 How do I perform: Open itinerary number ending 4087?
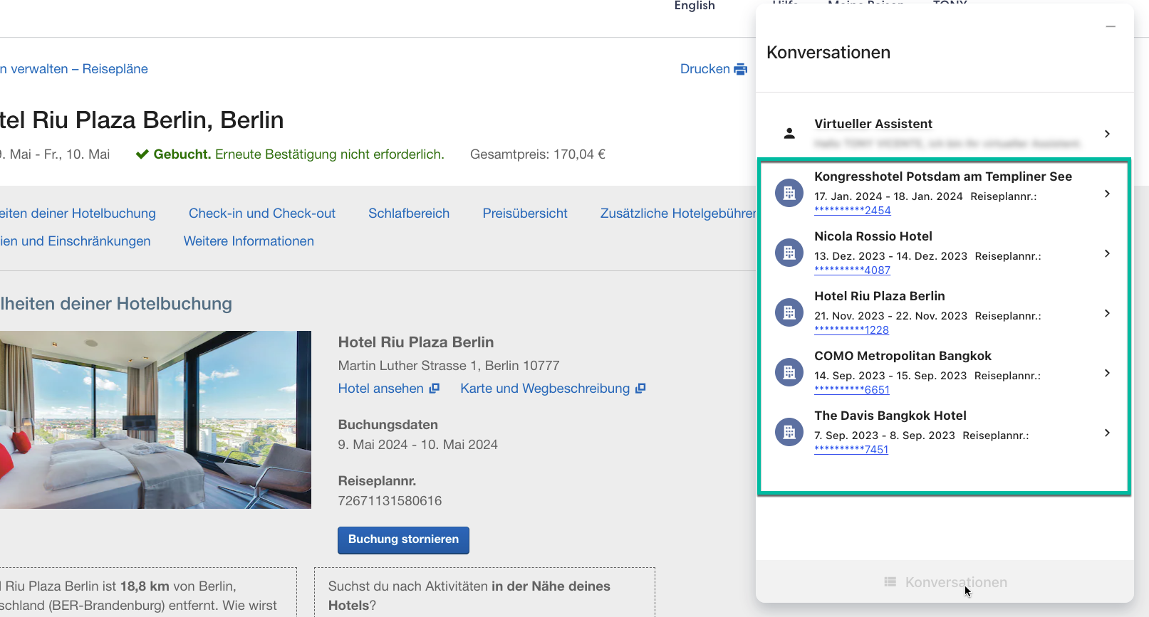tap(853, 270)
